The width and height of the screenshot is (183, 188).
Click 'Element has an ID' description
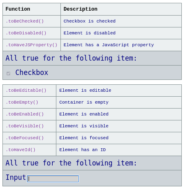(x=83, y=150)
